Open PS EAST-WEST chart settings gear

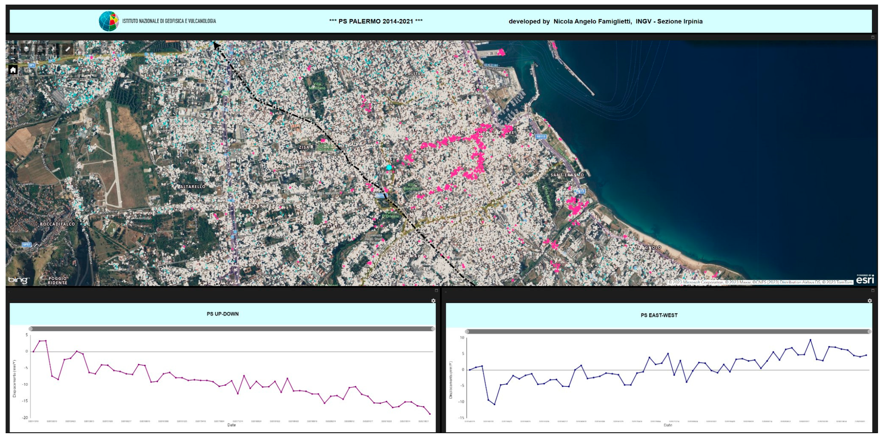(x=869, y=301)
